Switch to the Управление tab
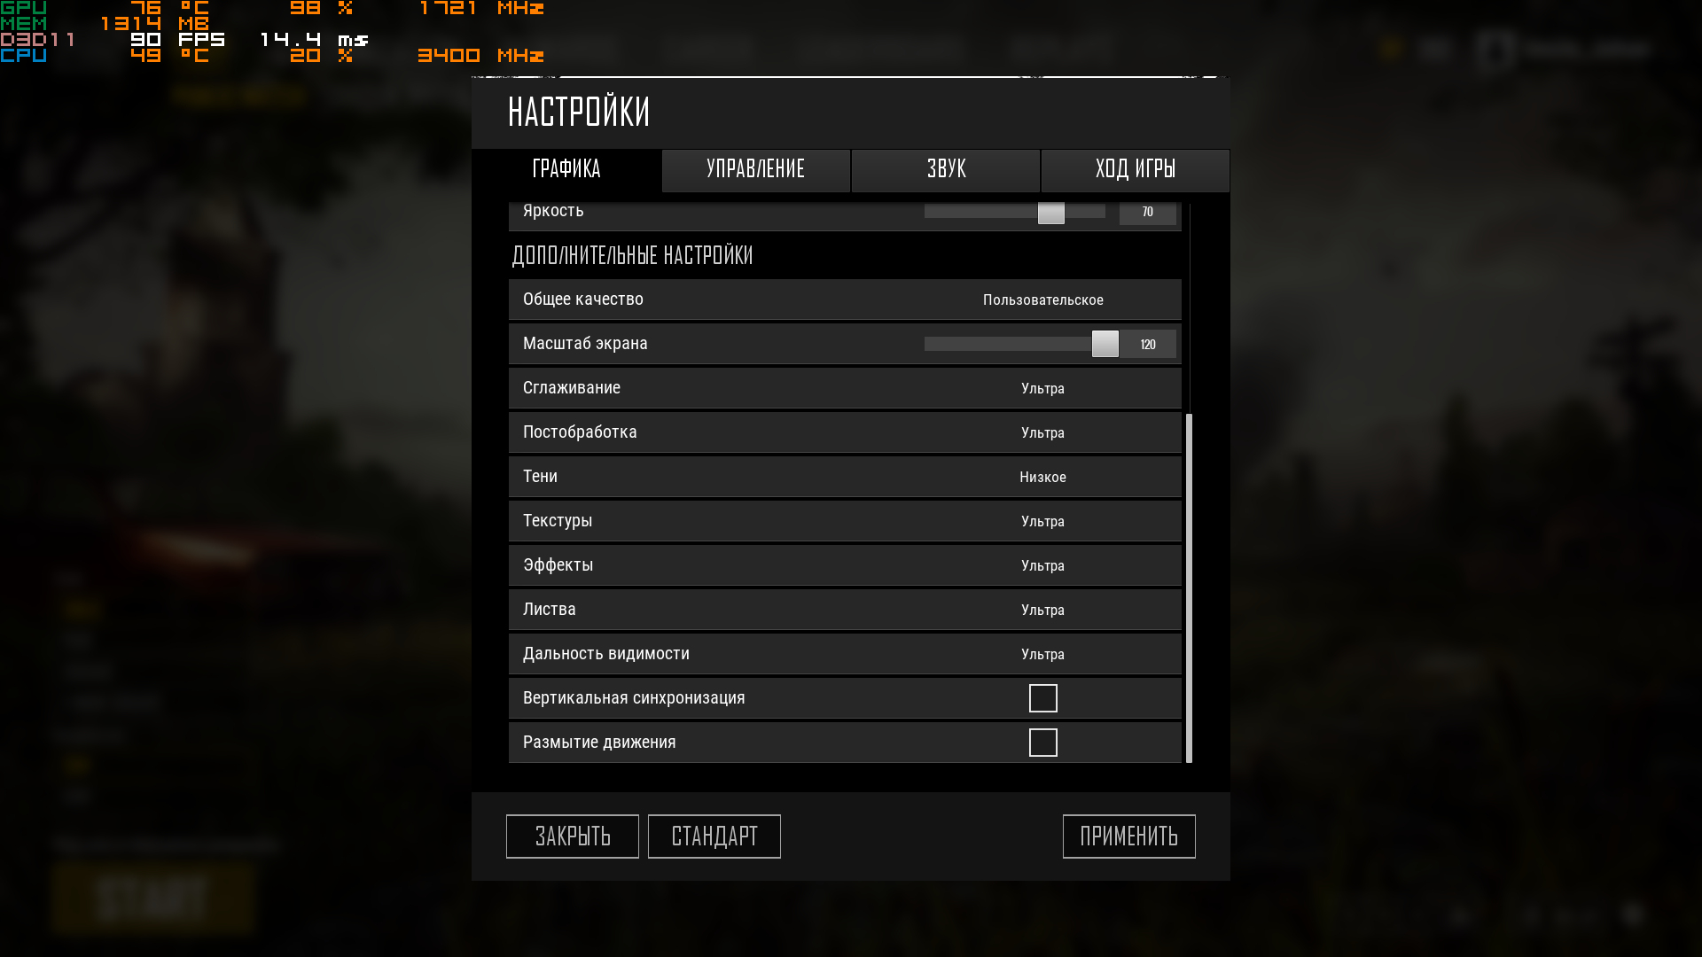Screen dimensions: 1702x957 [x=756, y=170]
